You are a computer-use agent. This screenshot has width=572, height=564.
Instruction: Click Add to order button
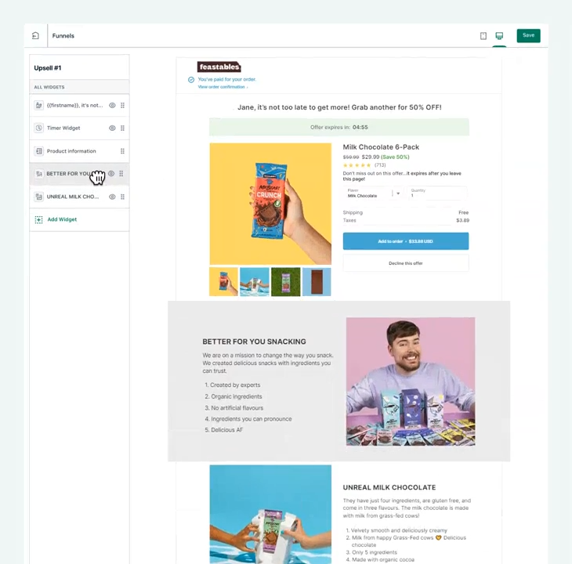(406, 241)
